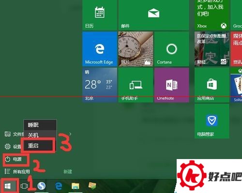242x193 pixels.
Task: Open the Mail (邮件) tile
Action: click(x=153, y=15)
